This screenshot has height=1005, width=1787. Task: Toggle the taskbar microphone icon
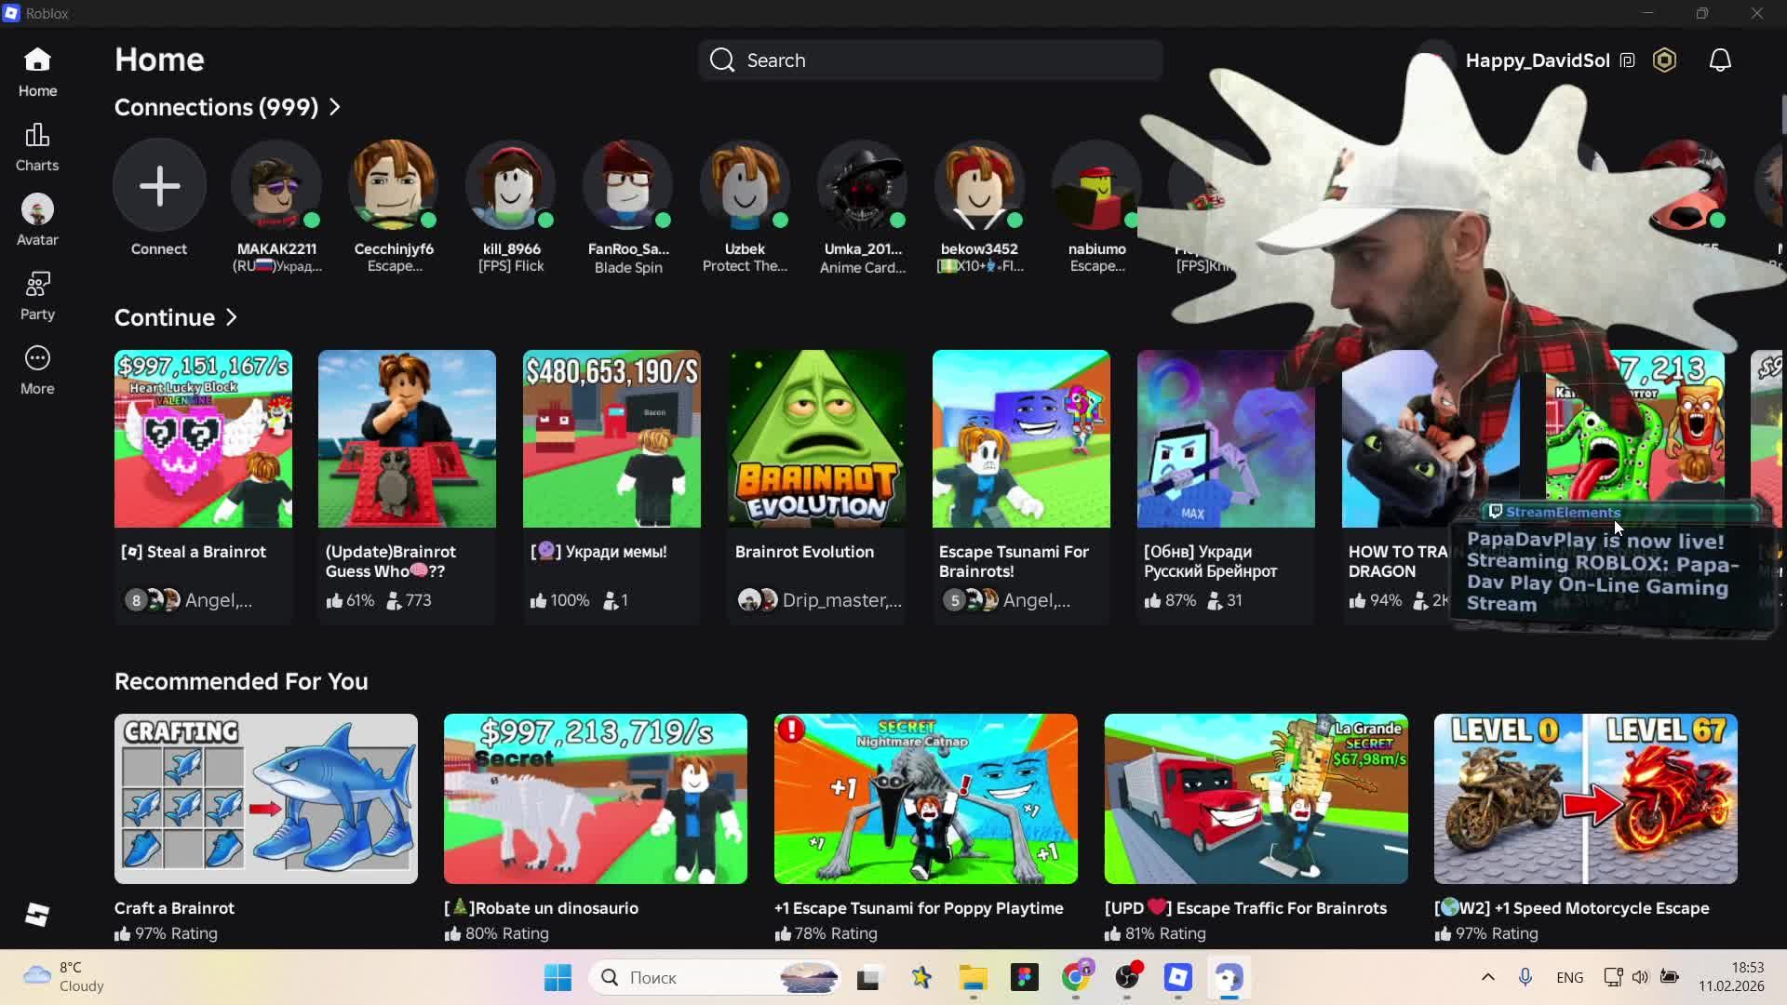(1525, 977)
